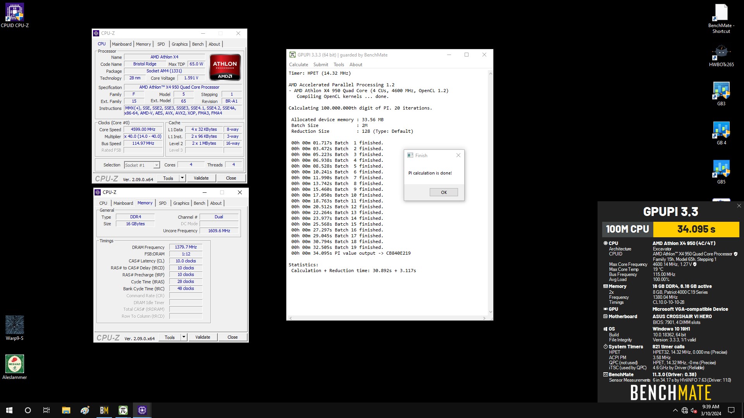Open the Action Center notifications icon
Screen dimensions: 744x418
[731, 410]
